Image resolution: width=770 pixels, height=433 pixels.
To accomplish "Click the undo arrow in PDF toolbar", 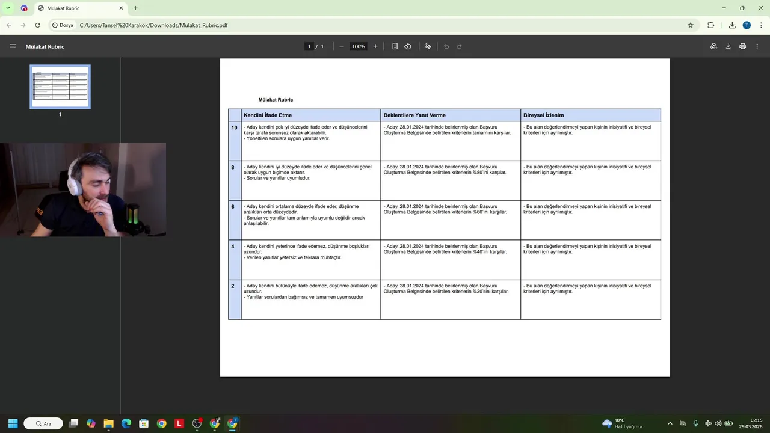I will coord(446,46).
